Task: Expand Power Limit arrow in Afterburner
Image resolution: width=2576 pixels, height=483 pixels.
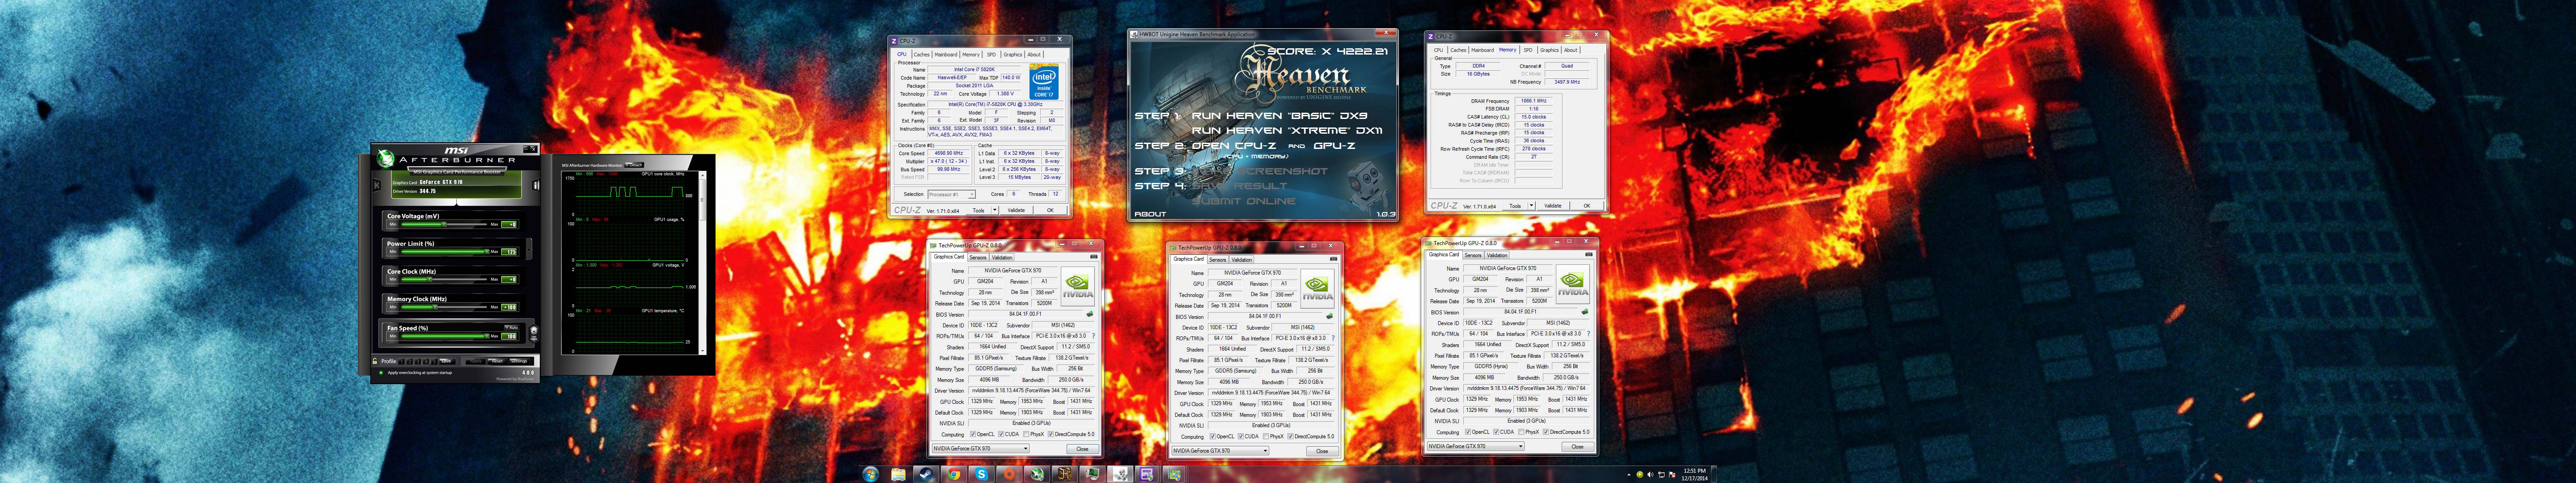Action: [529, 250]
